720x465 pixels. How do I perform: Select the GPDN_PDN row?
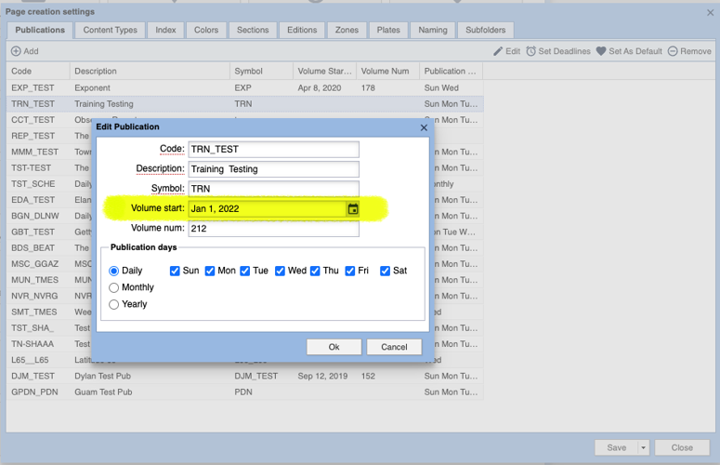click(x=244, y=392)
